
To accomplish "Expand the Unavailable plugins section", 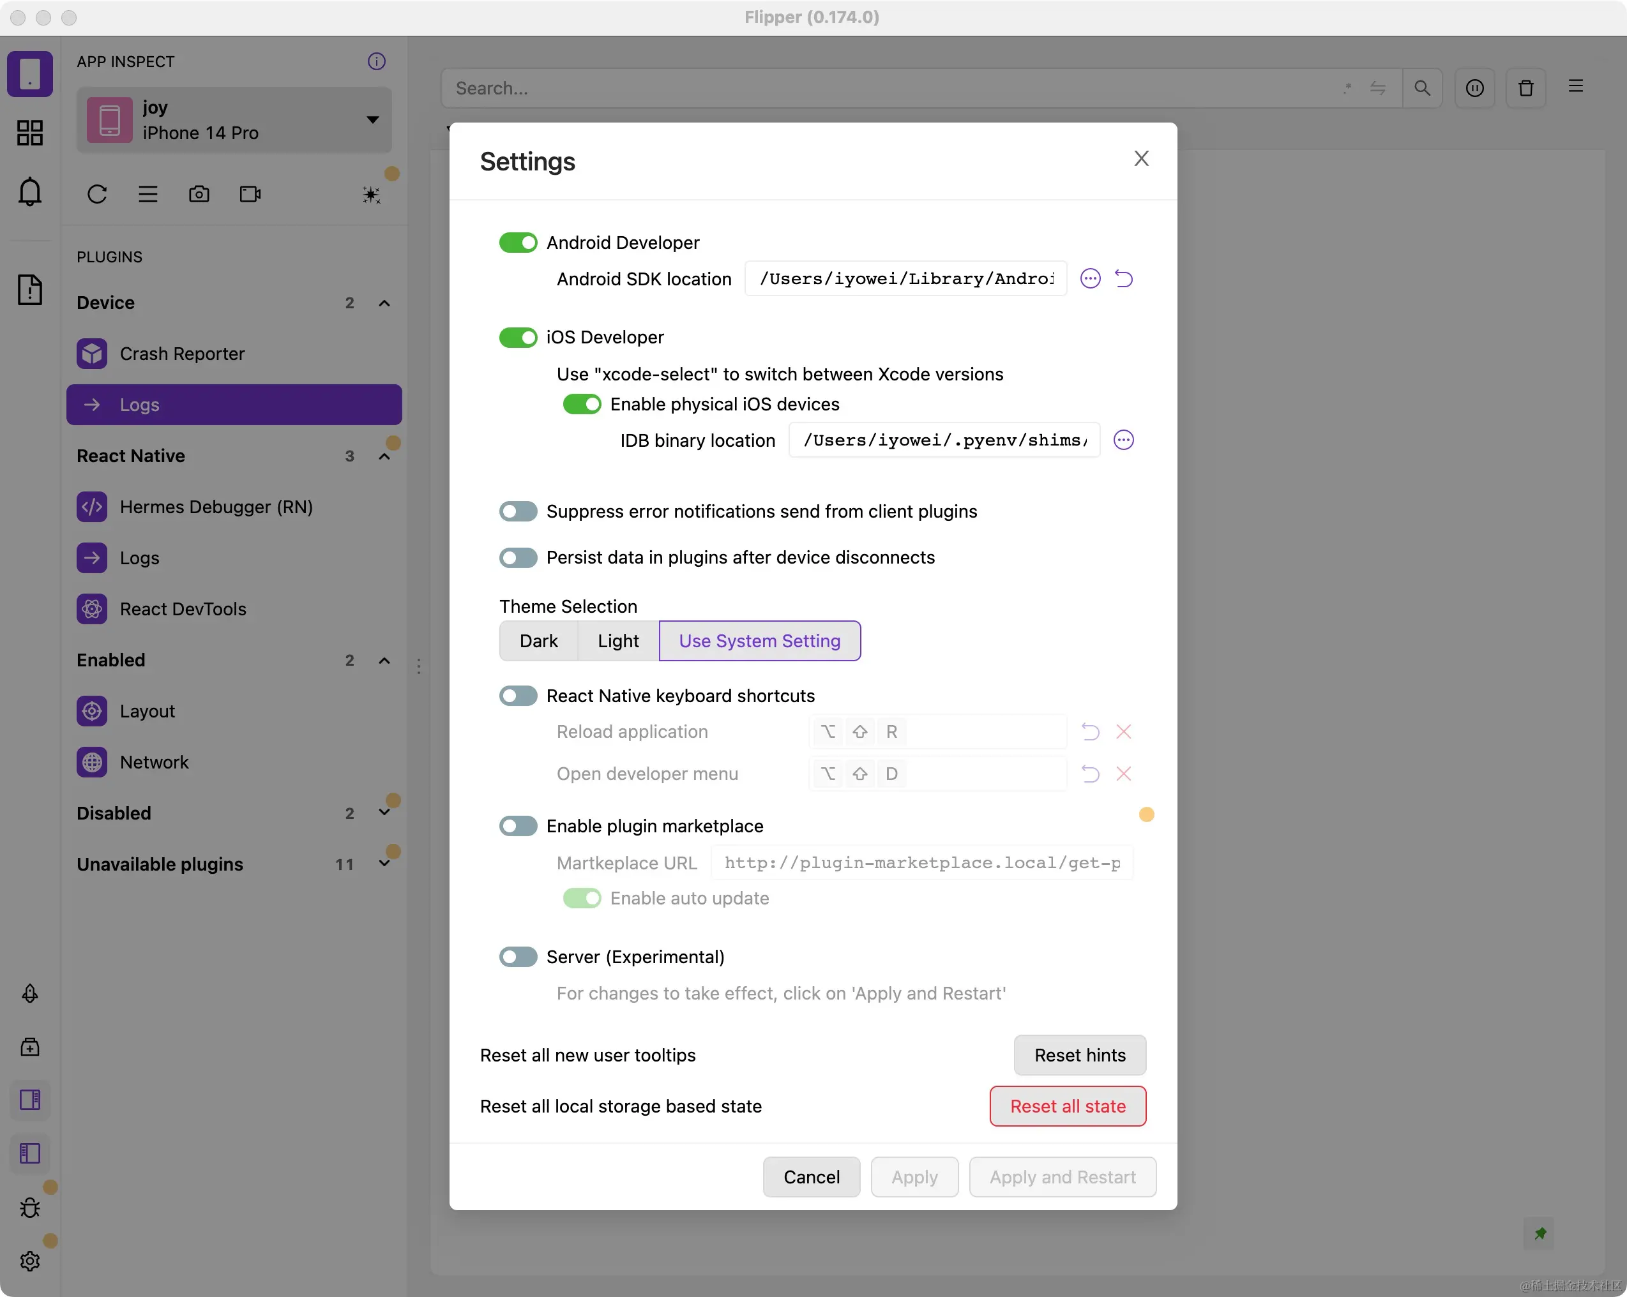I will coord(384,863).
